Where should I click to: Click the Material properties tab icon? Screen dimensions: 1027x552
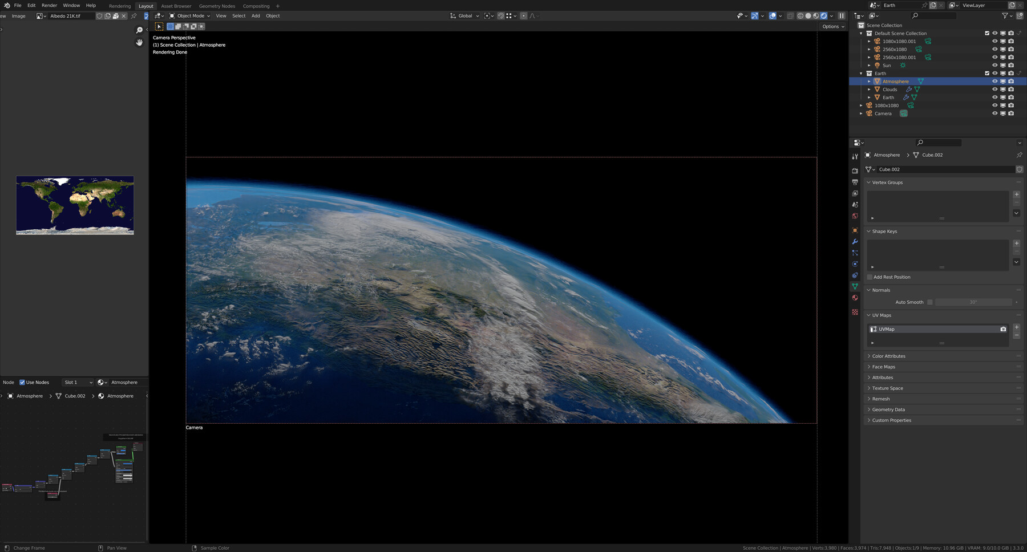[855, 298]
